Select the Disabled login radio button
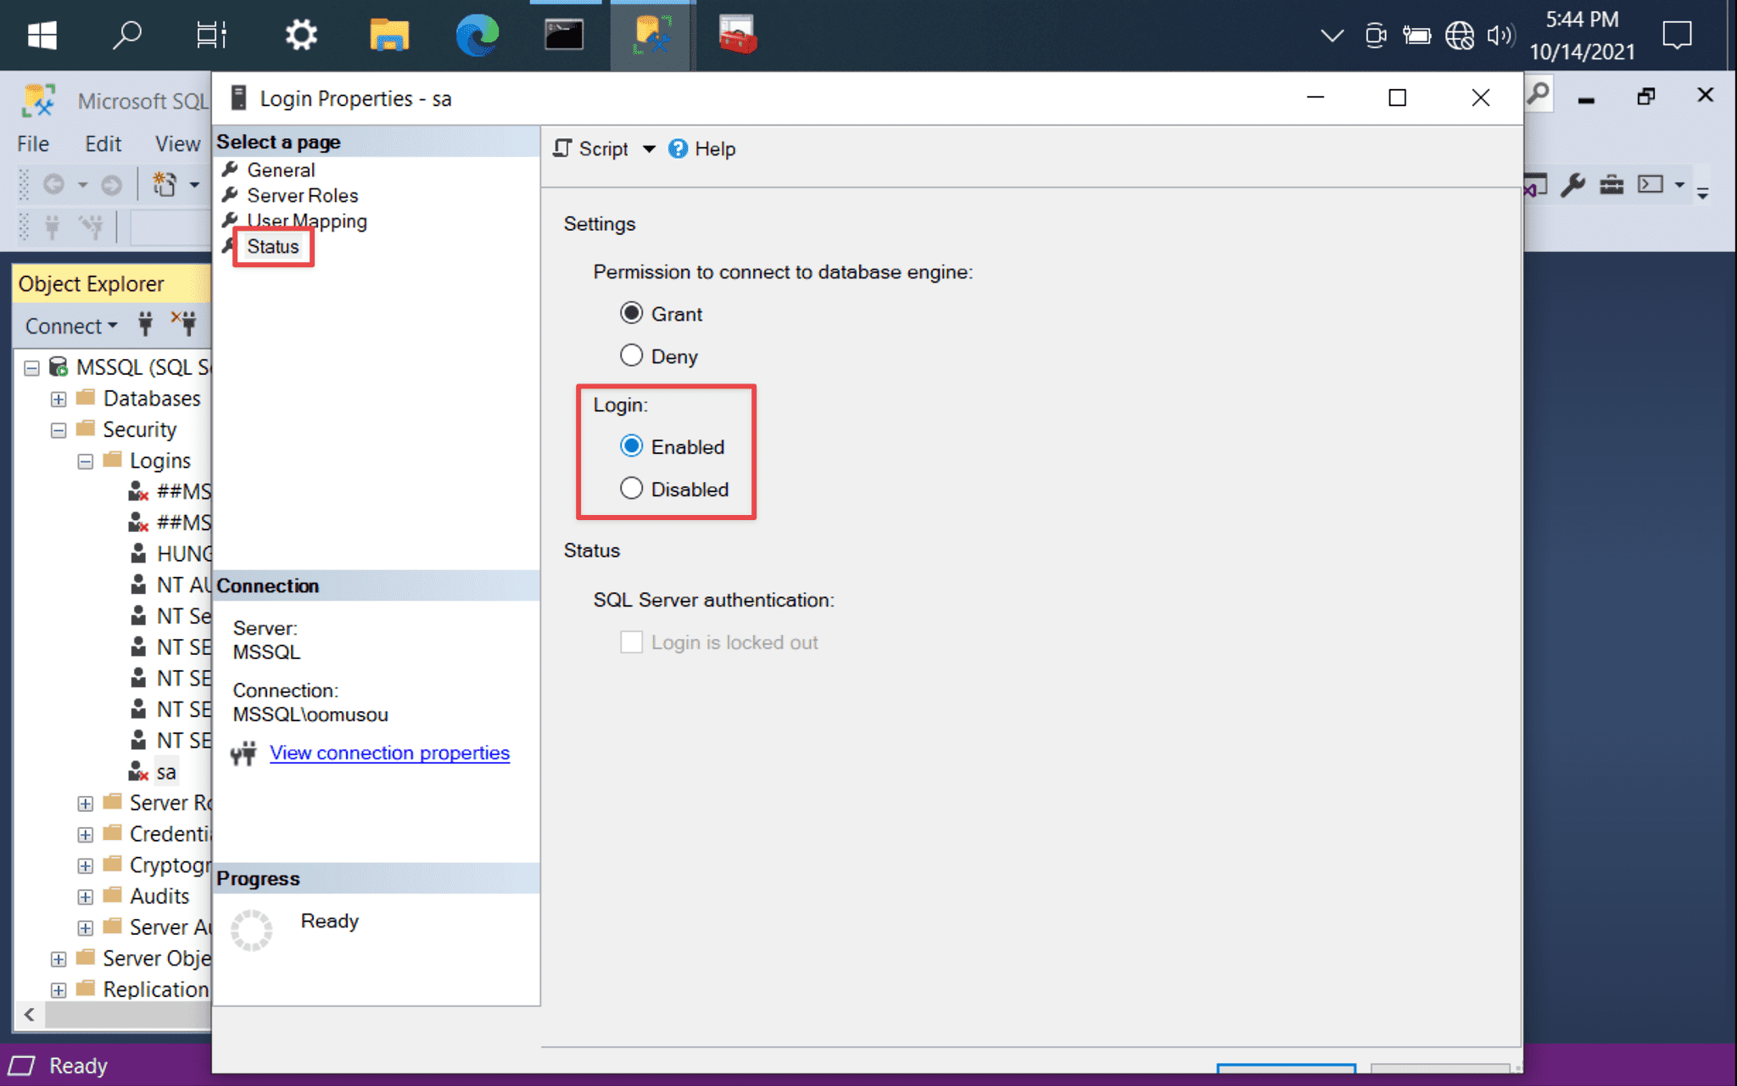 [x=632, y=488]
